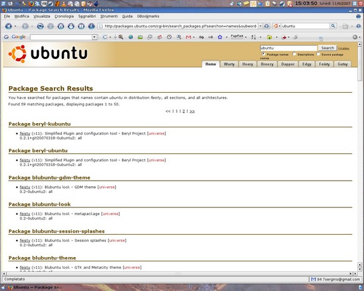The height and width of the screenshot is (291, 364).
Task: Click the gray round settings icon on toolbar
Action: click(x=355, y=37)
